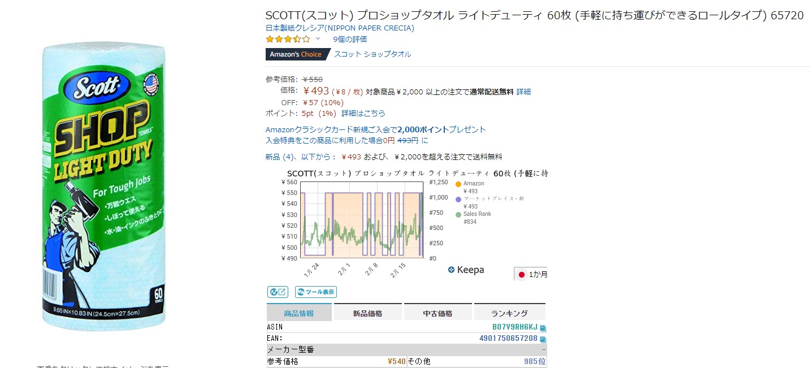Image resolution: width=810 pixels, height=368 pixels.
Task: Collapse the メーカー型番 row with the minus
Action: 543,350
